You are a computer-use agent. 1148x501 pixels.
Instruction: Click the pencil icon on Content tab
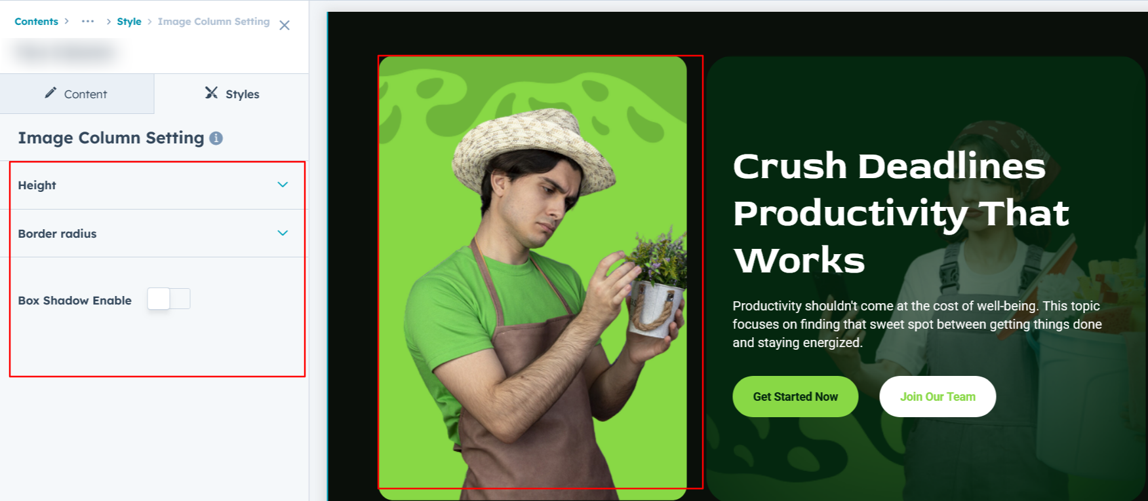click(50, 93)
